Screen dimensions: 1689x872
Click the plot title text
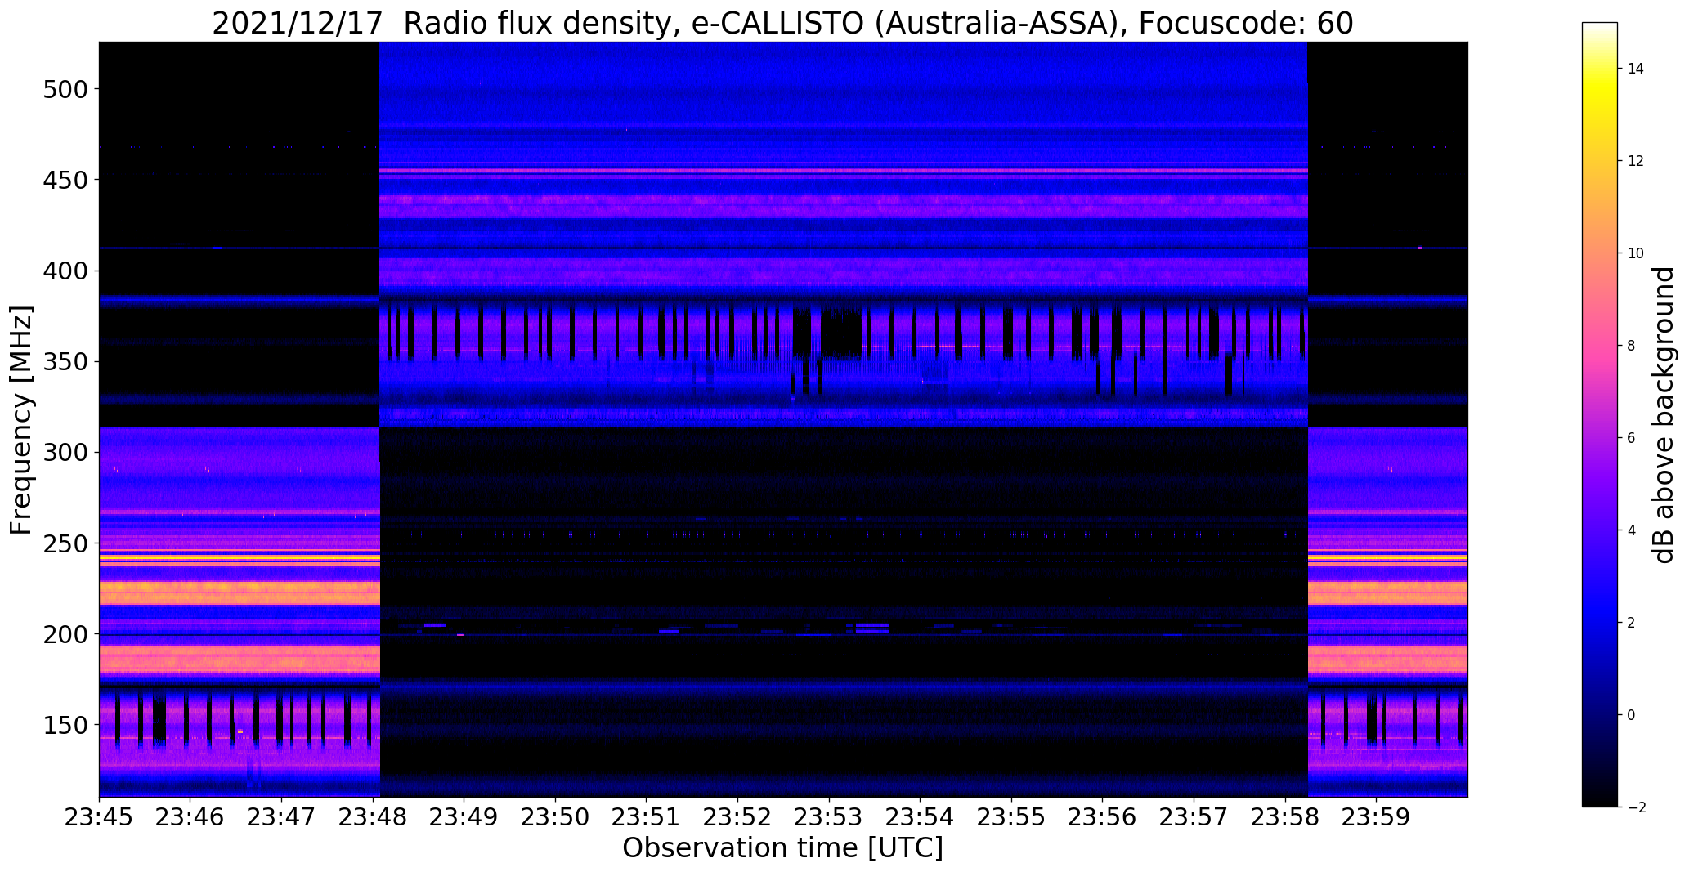click(x=782, y=23)
